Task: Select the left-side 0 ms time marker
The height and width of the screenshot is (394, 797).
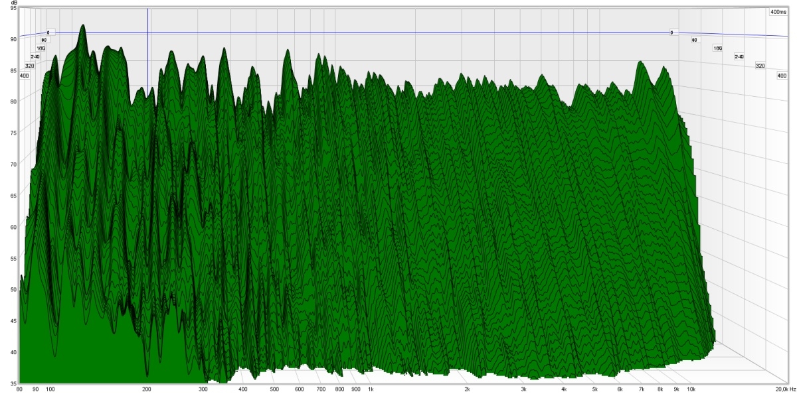Action: tap(48, 33)
